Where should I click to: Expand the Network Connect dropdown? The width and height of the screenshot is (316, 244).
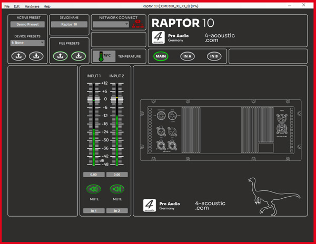111,24
